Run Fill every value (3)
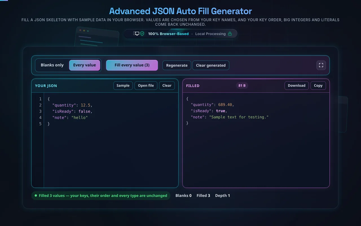 (132, 65)
